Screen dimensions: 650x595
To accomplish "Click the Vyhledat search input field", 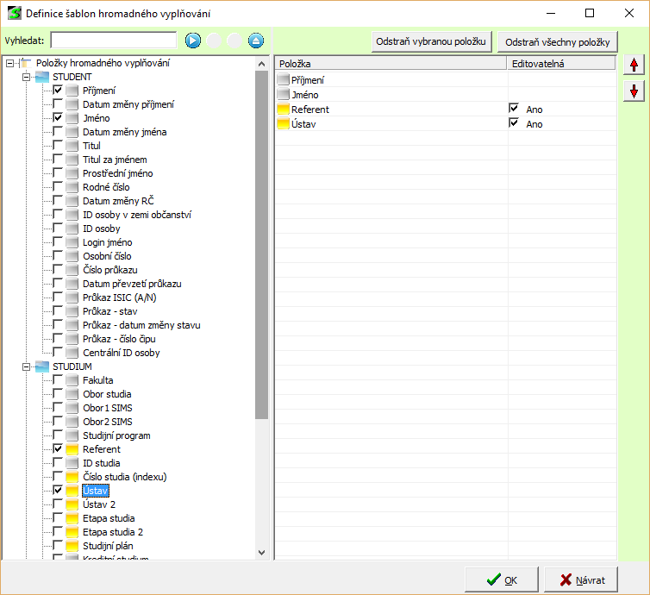I will pos(113,41).
